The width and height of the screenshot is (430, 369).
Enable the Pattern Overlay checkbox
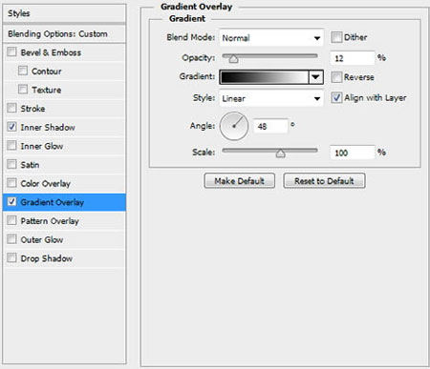(11, 220)
